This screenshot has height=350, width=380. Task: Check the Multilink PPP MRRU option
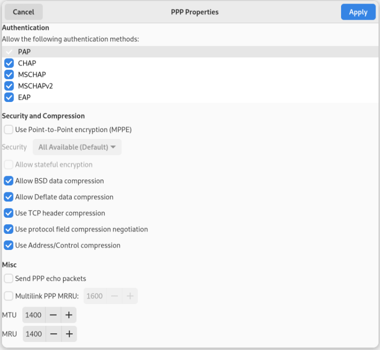(x=9, y=296)
